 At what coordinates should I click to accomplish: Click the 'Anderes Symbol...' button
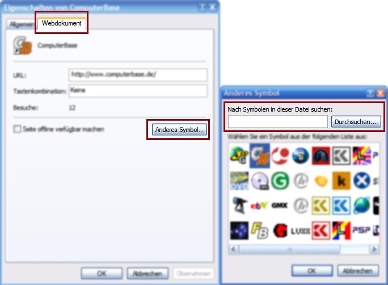[x=179, y=130]
